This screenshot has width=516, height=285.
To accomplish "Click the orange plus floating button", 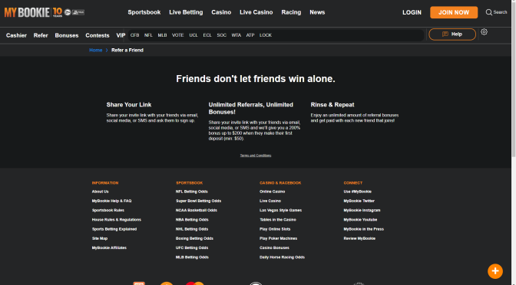I will pos(495,271).
